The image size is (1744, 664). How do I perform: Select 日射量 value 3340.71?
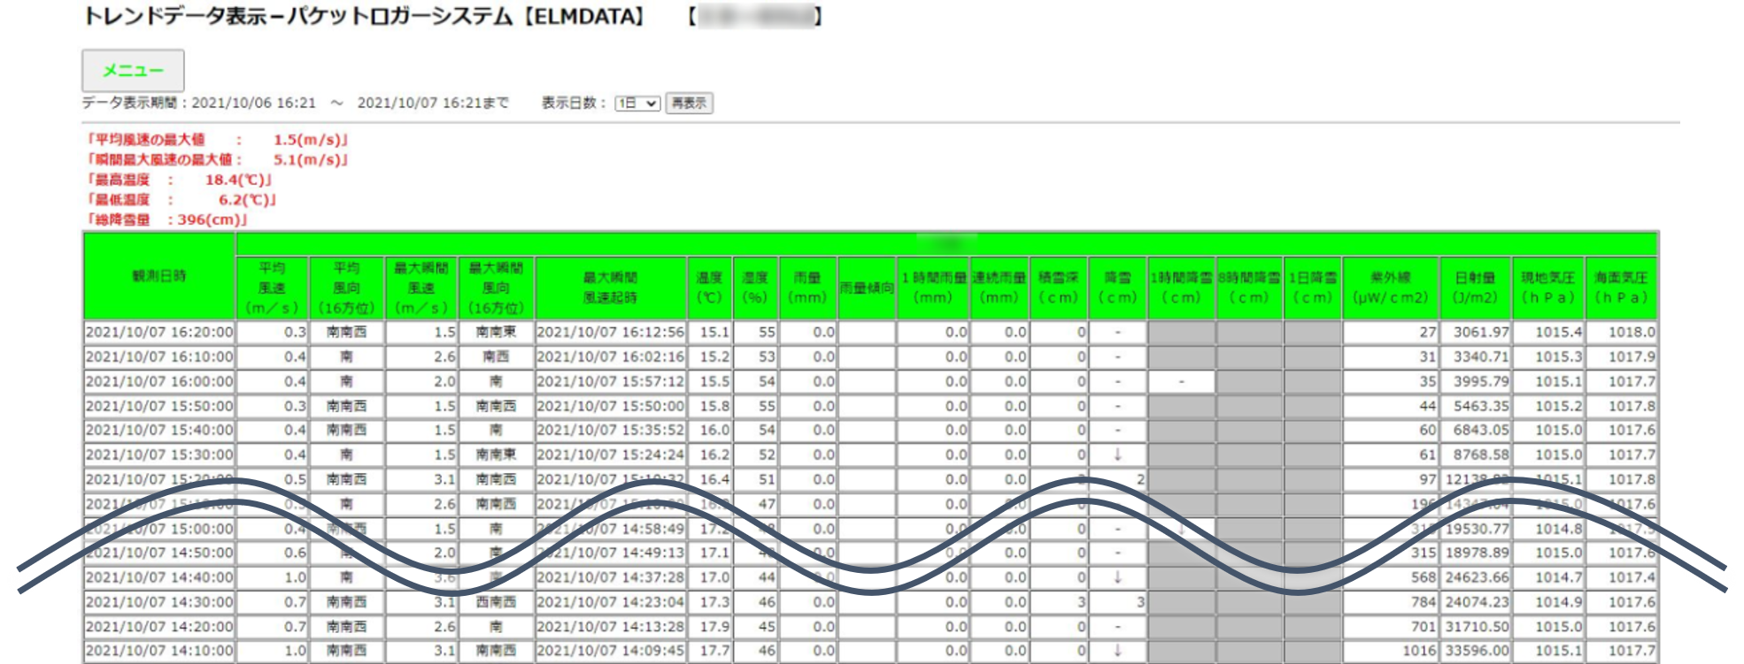tap(1475, 357)
